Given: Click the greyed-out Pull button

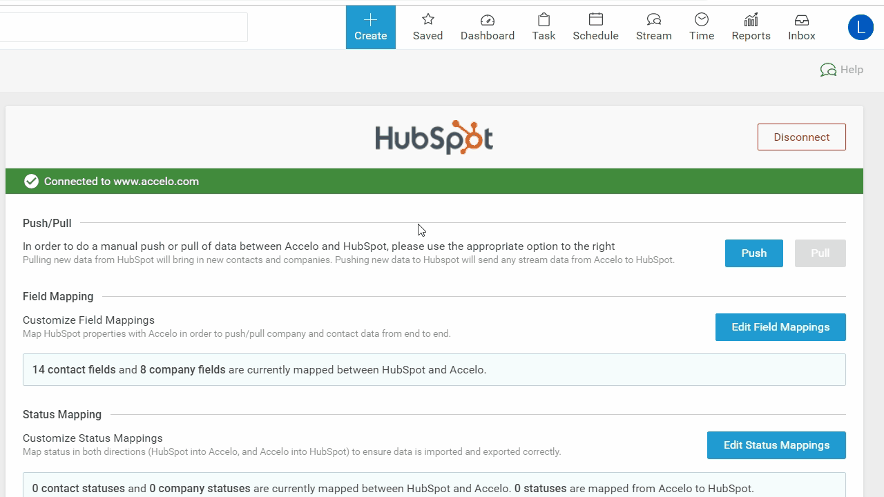Looking at the screenshot, I should tap(820, 253).
